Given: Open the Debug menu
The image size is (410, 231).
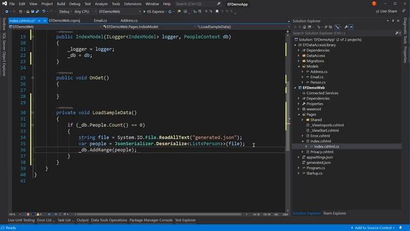Looking at the screenshot, I should pos(75,4).
